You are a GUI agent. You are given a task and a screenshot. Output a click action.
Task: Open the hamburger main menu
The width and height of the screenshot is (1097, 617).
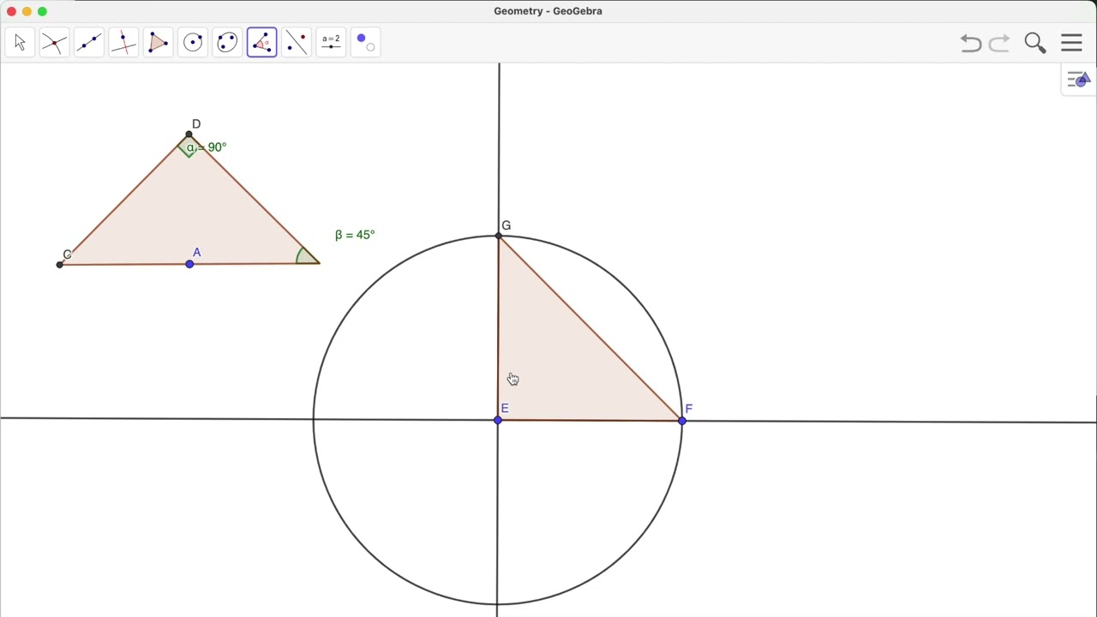[1072, 43]
